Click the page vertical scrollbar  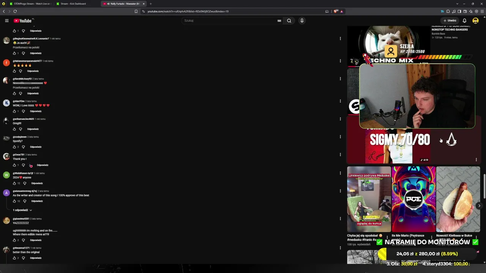[x=484, y=186]
